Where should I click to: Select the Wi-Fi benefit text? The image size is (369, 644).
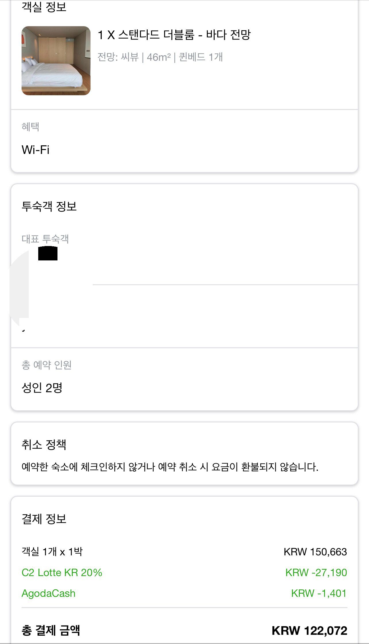36,150
